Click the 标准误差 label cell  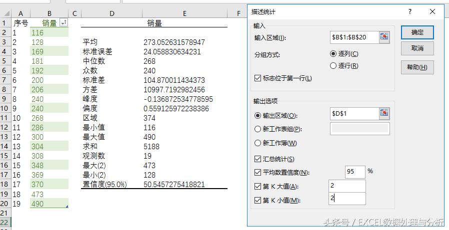click(111, 51)
